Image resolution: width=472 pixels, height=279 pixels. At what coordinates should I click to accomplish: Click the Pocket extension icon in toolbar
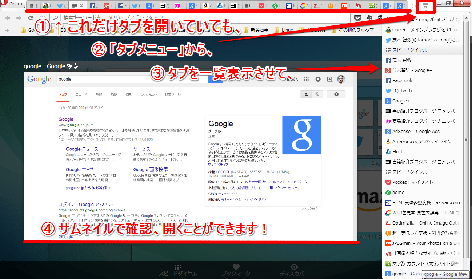click(357, 17)
